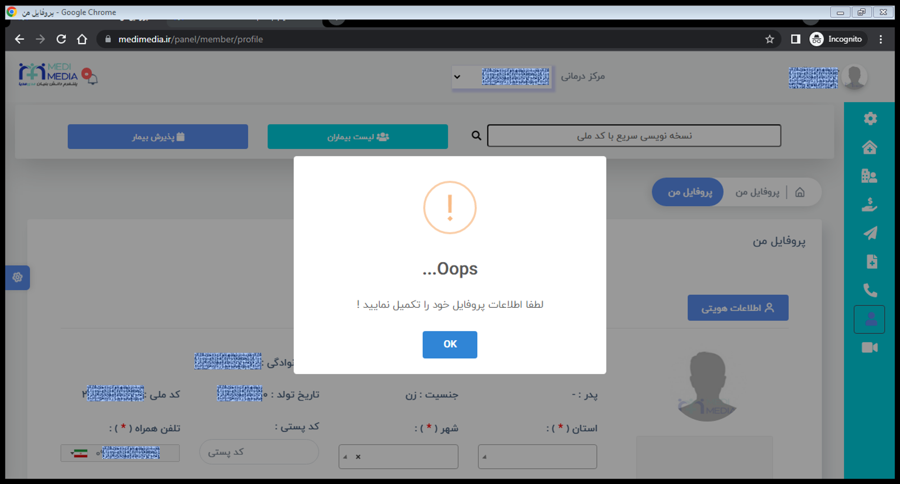The width and height of the screenshot is (900, 484).
Task: Focus the کد پستی input field
Action: coord(259,452)
